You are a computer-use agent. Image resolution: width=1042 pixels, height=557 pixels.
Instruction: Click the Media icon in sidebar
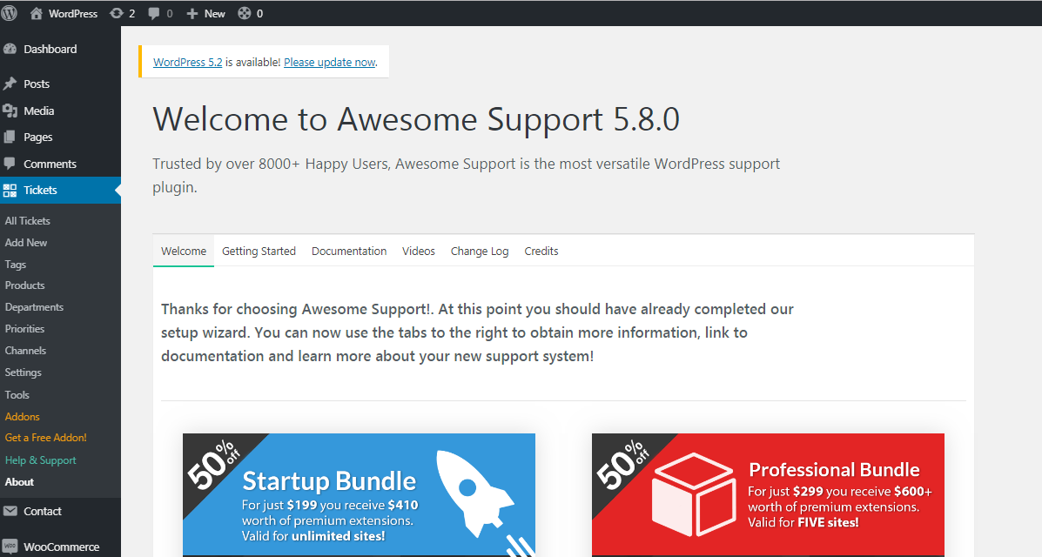pyautogui.click(x=10, y=111)
